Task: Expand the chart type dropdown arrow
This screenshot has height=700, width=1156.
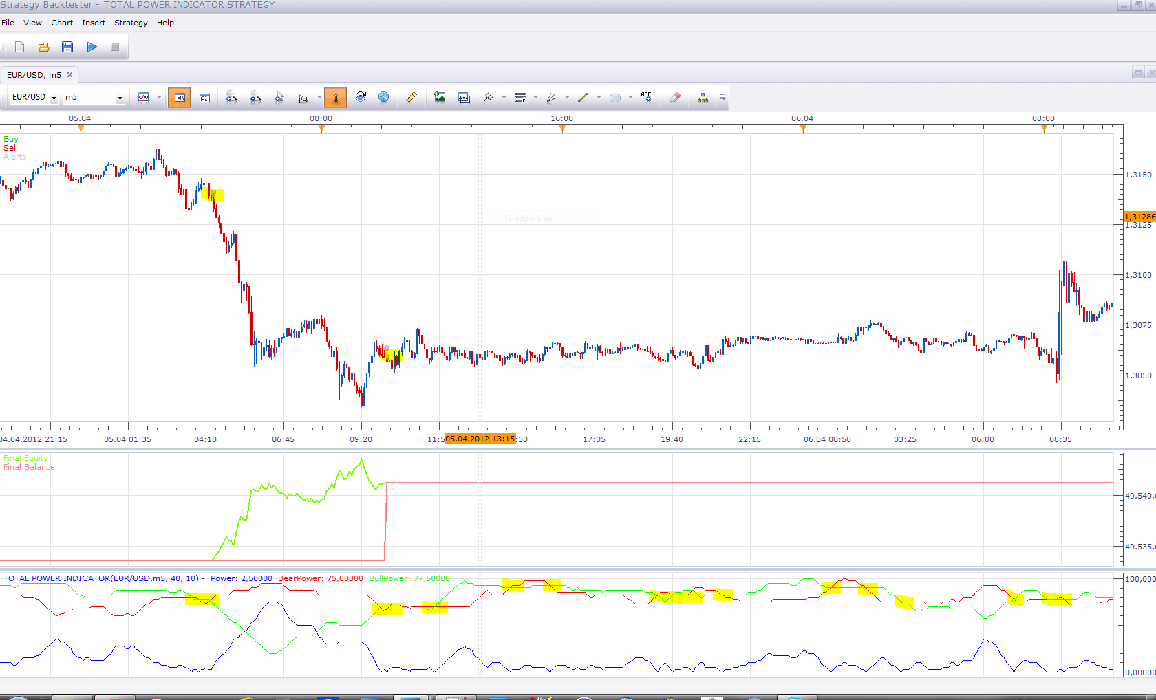Action: pos(159,98)
